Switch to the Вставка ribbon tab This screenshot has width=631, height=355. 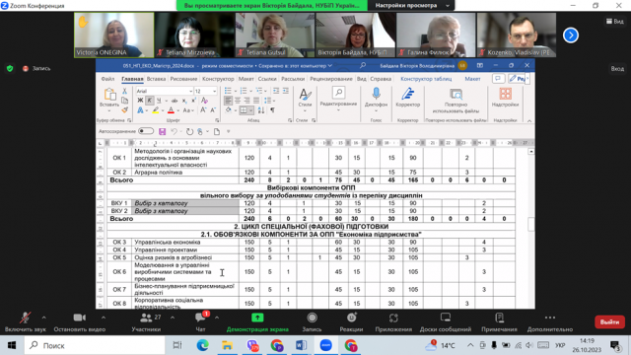coord(156,79)
